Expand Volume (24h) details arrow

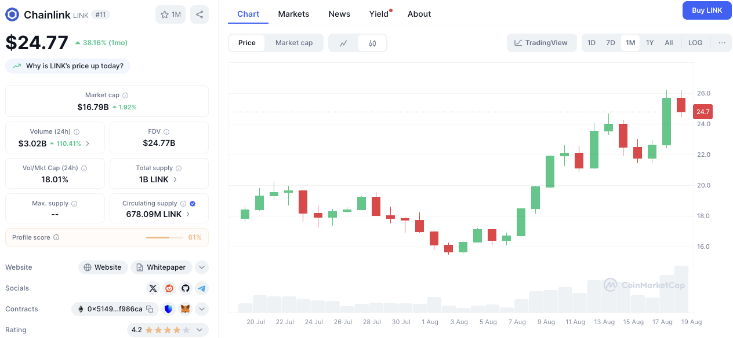(88, 144)
